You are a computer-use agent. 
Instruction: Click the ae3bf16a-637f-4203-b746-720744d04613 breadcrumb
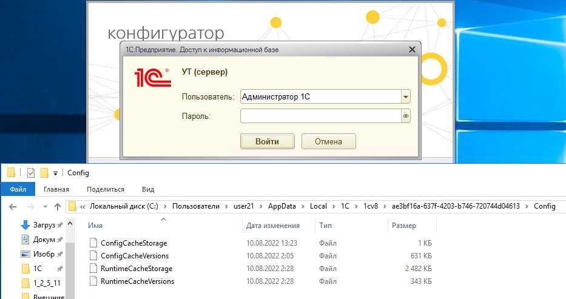[x=456, y=206]
